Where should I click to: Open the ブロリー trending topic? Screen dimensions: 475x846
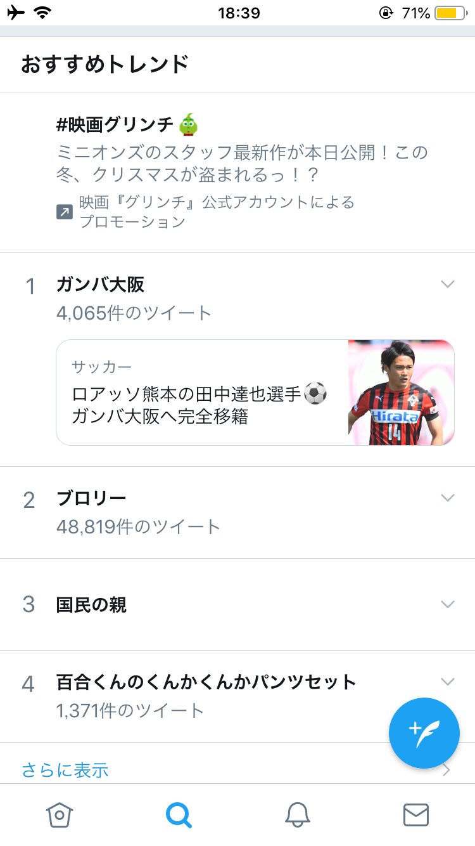92,498
